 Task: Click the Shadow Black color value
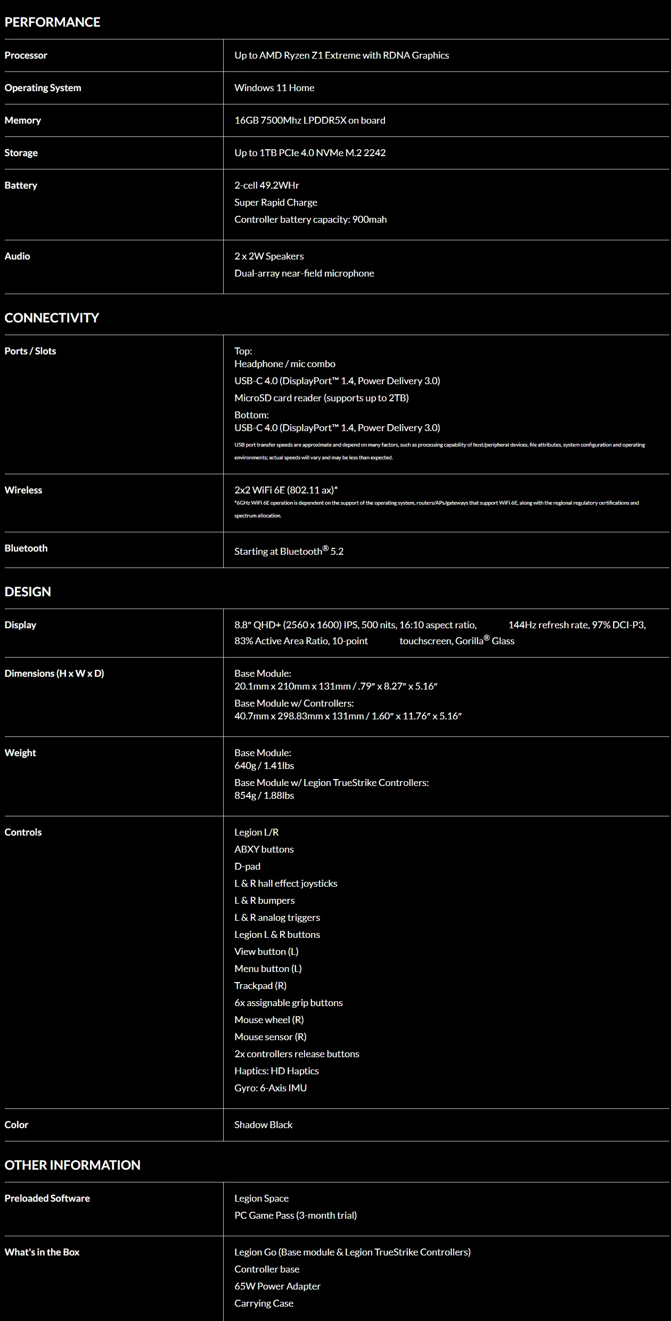(263, 1125)
